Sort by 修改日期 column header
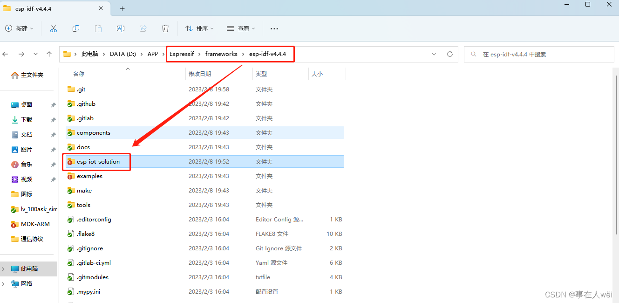619x303 pixels. tap(200, 74)
